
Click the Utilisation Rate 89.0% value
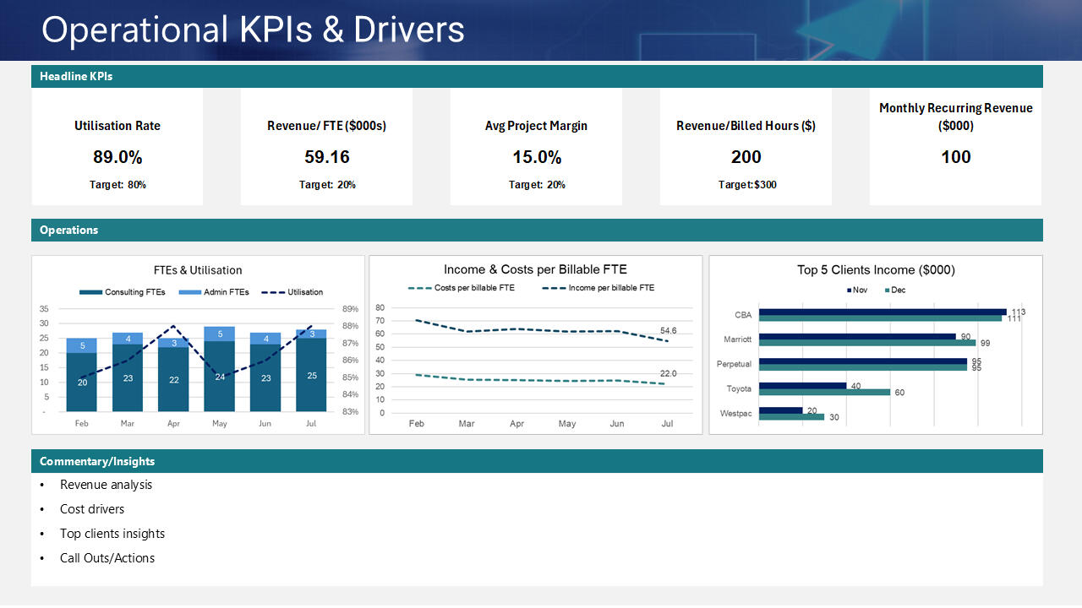tap(117, 157)
